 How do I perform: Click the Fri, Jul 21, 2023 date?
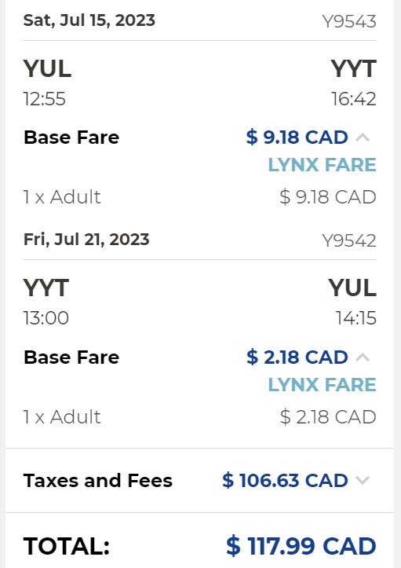point(86,240)
